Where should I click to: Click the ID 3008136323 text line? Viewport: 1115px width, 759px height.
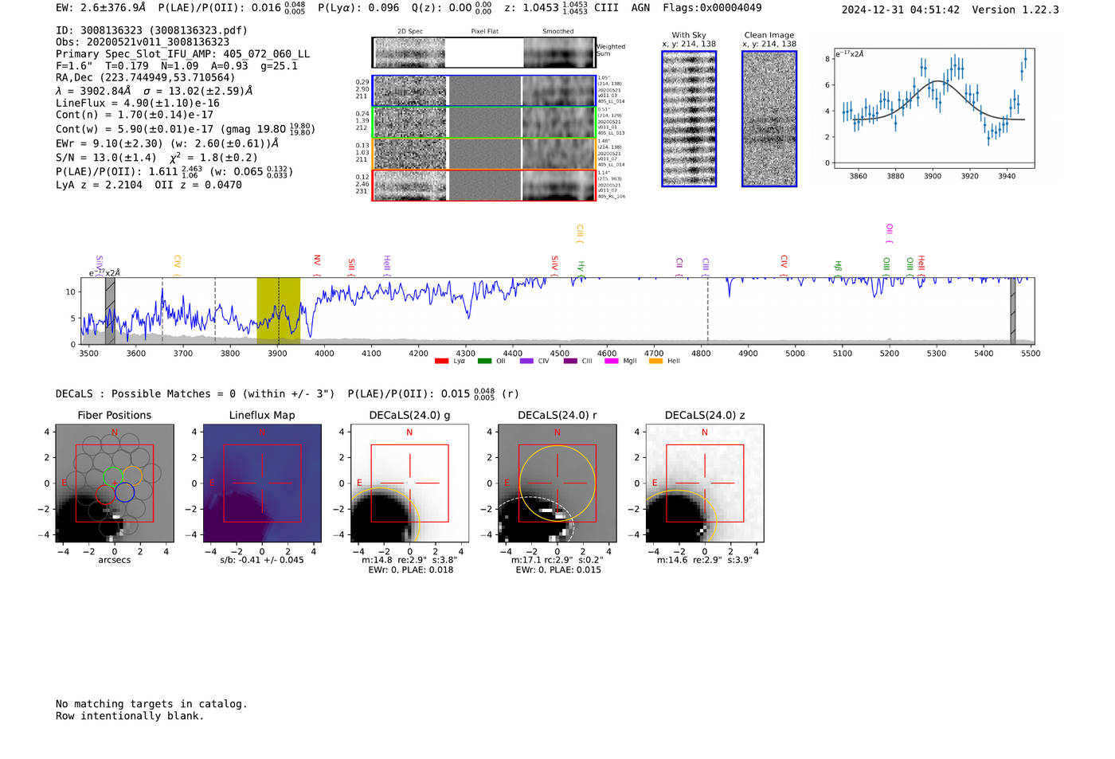(151, 30)
